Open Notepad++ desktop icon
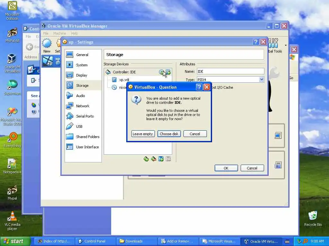The width and height of the screenshot is (329, 246). (x=12, y=166)
